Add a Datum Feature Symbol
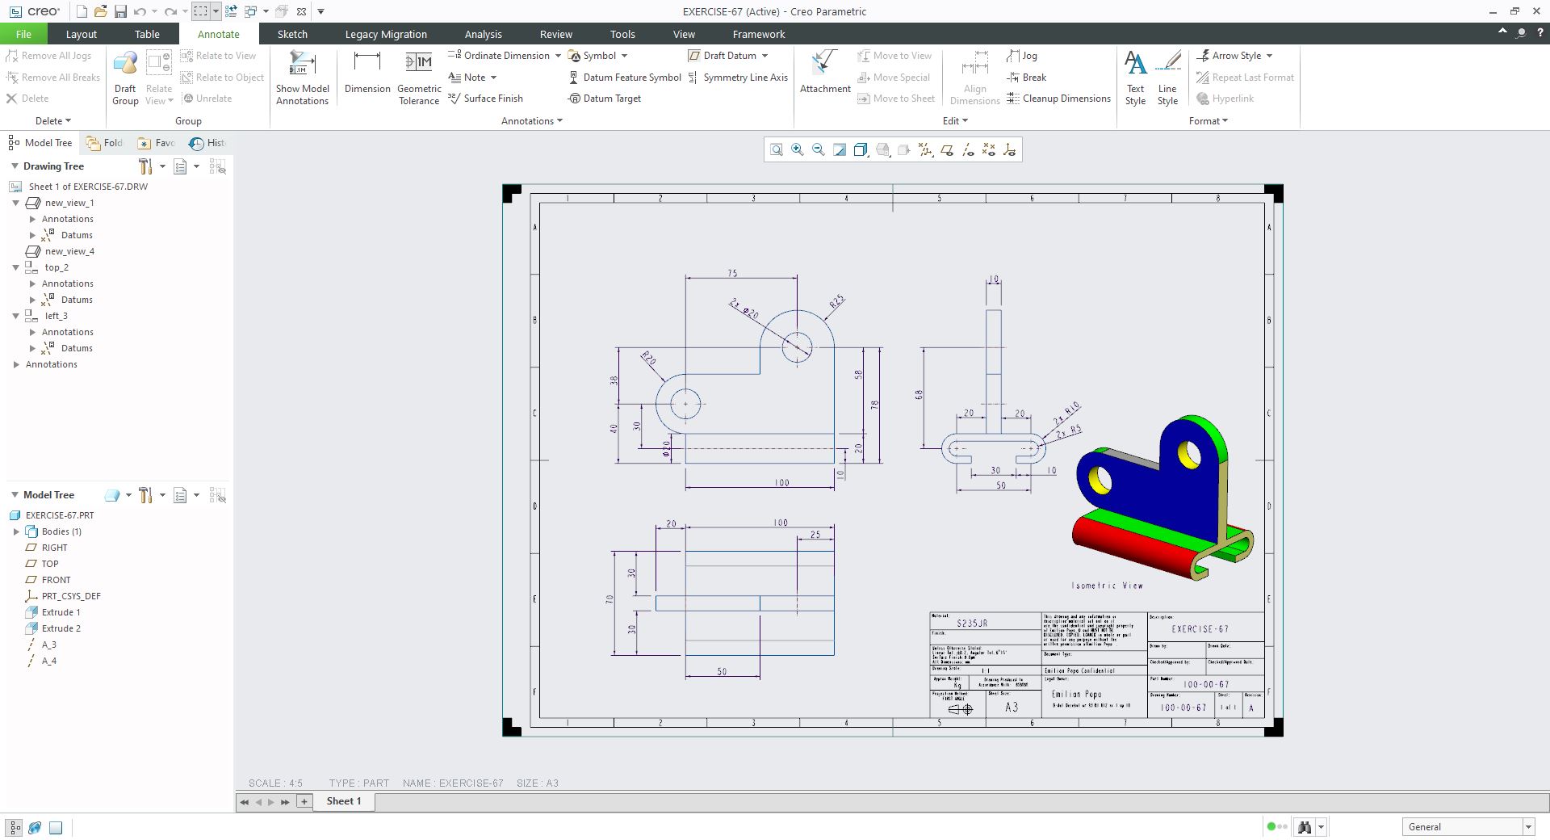 click(625, 78)
